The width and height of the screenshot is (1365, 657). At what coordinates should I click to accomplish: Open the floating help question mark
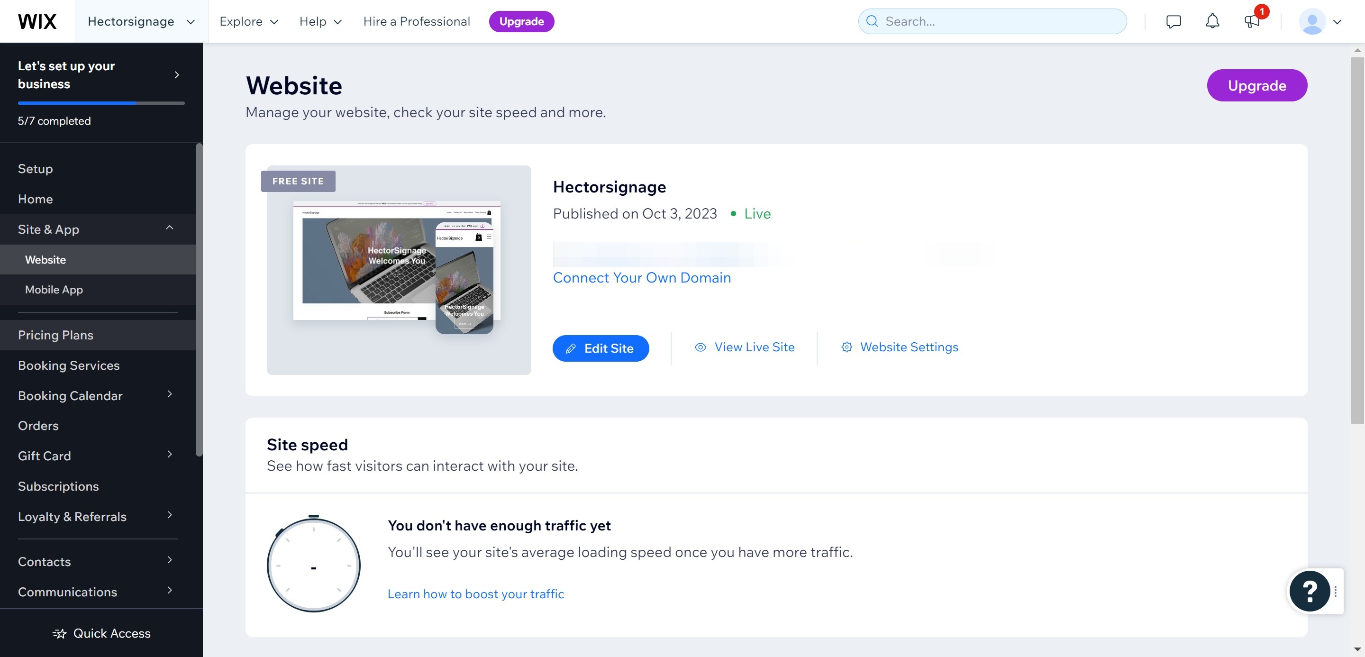click(x=1310, y=591)
